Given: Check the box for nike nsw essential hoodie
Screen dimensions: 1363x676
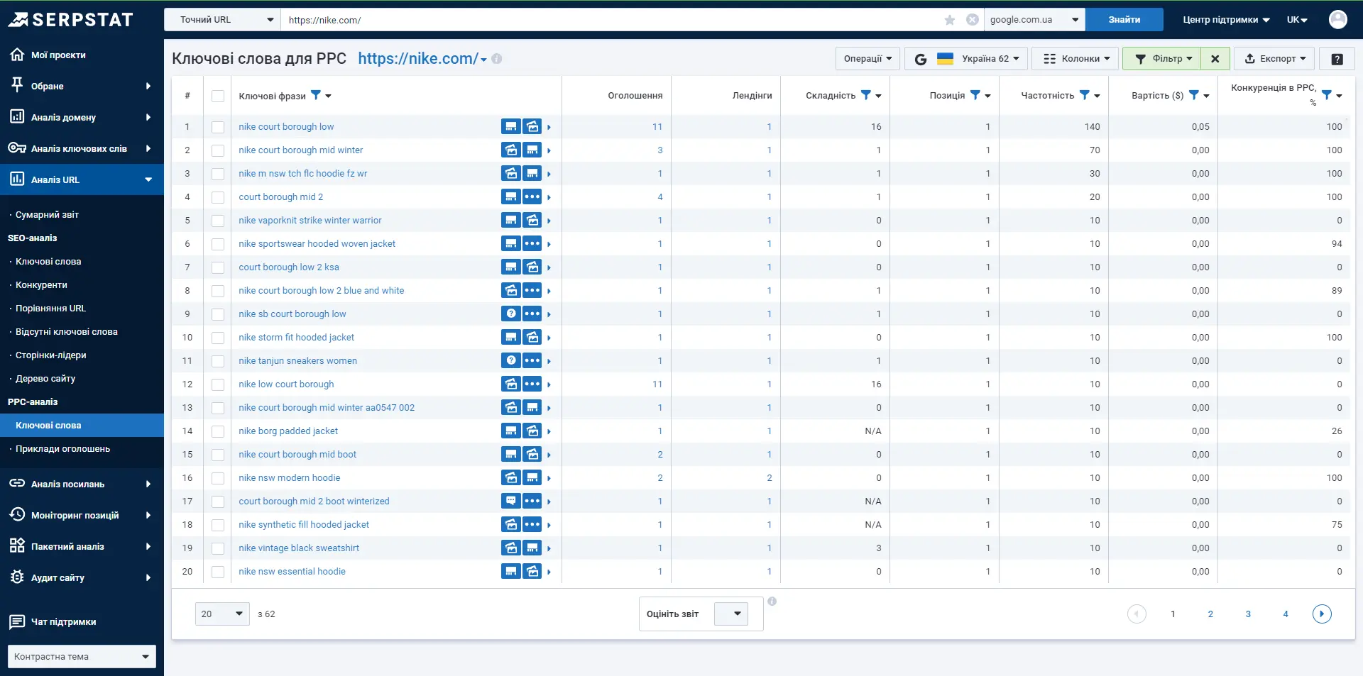Looking at the screenshot, I should click(x=218, y=572).
